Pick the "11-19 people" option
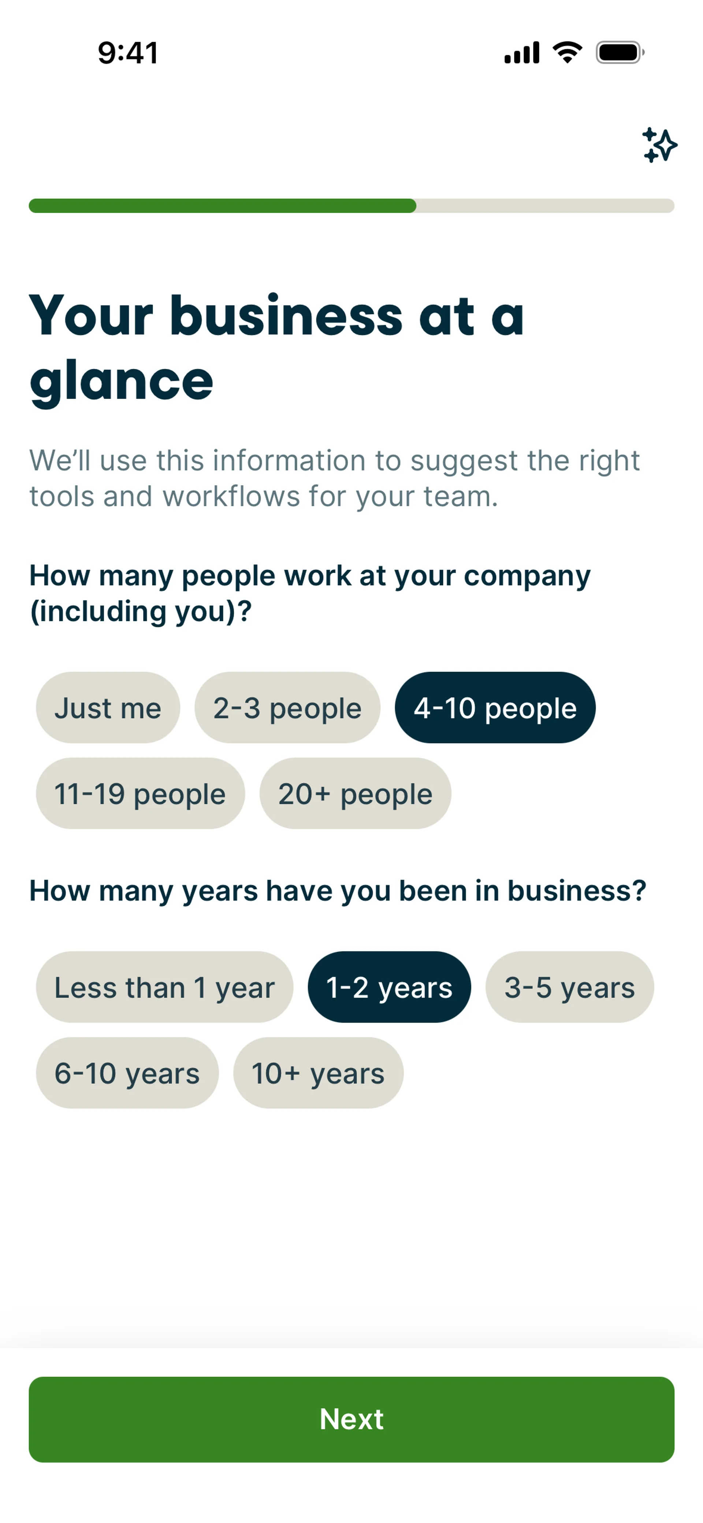703x1523 pixels. (140, 793)
